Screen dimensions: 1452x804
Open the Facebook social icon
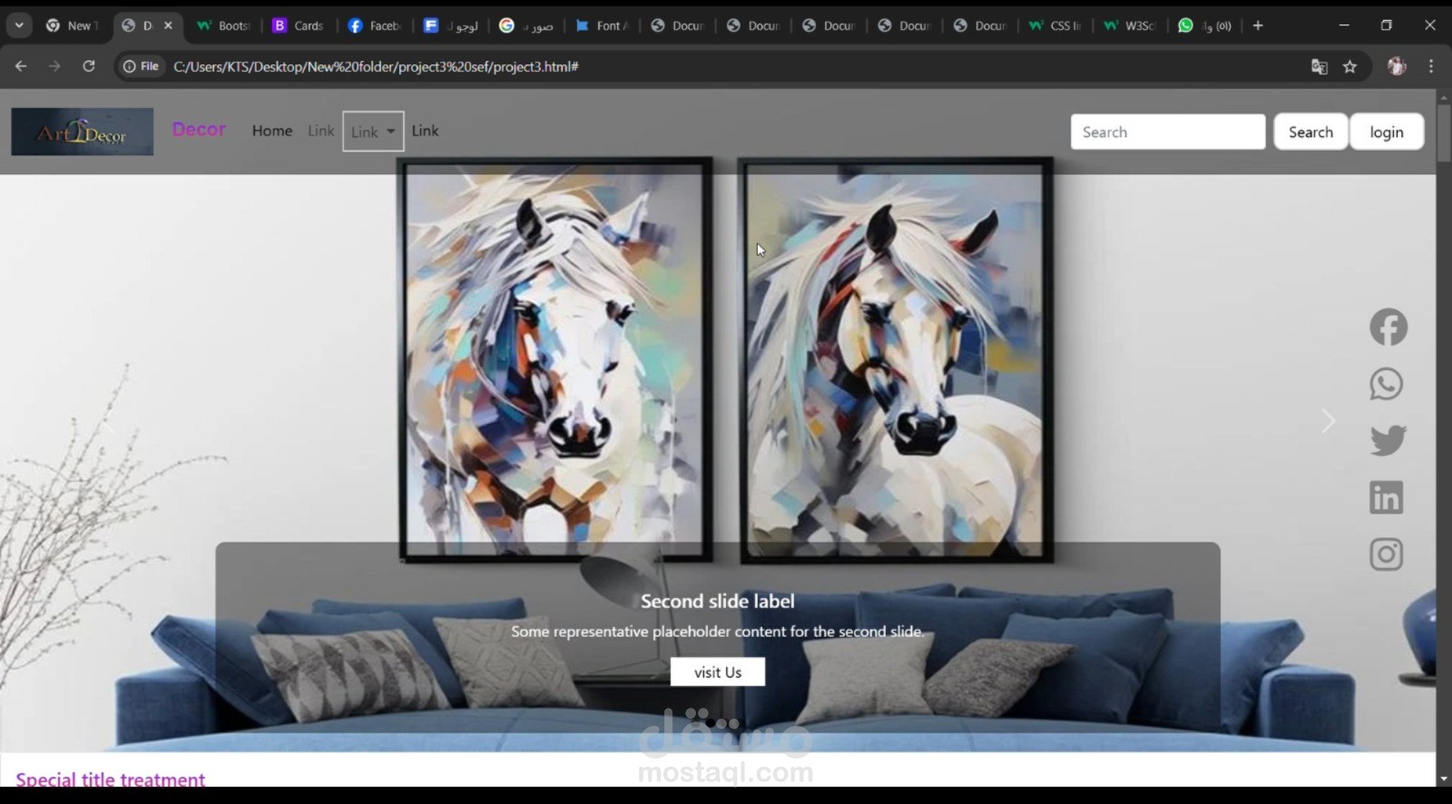point(1388,328)
